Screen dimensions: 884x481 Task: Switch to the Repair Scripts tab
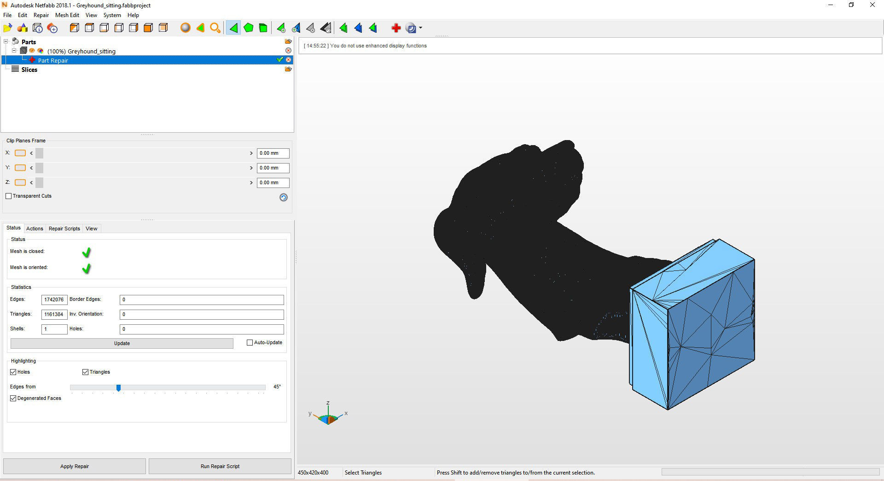[x=64, y=229]
